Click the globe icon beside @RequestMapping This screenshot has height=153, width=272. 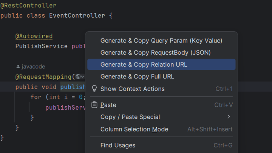click(78, 76)
